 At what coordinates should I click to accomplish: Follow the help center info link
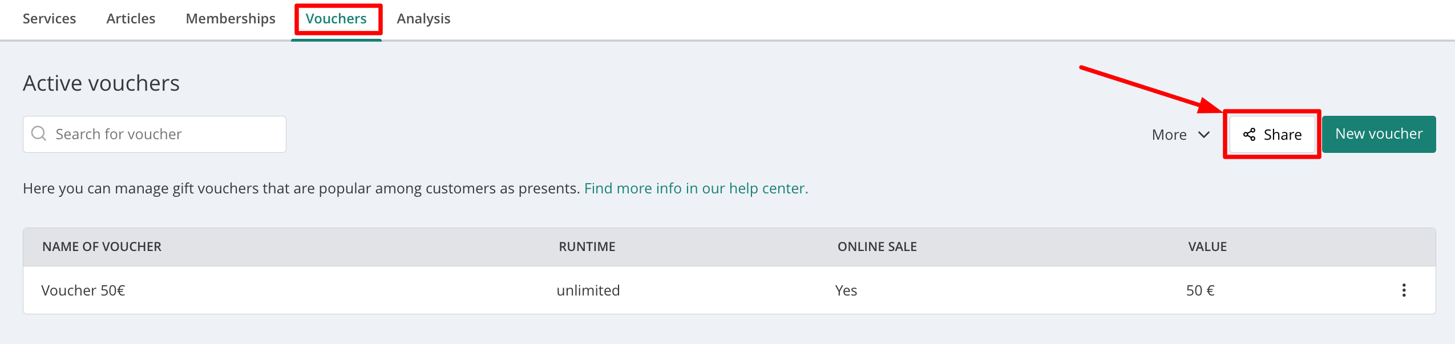[696, 188]
